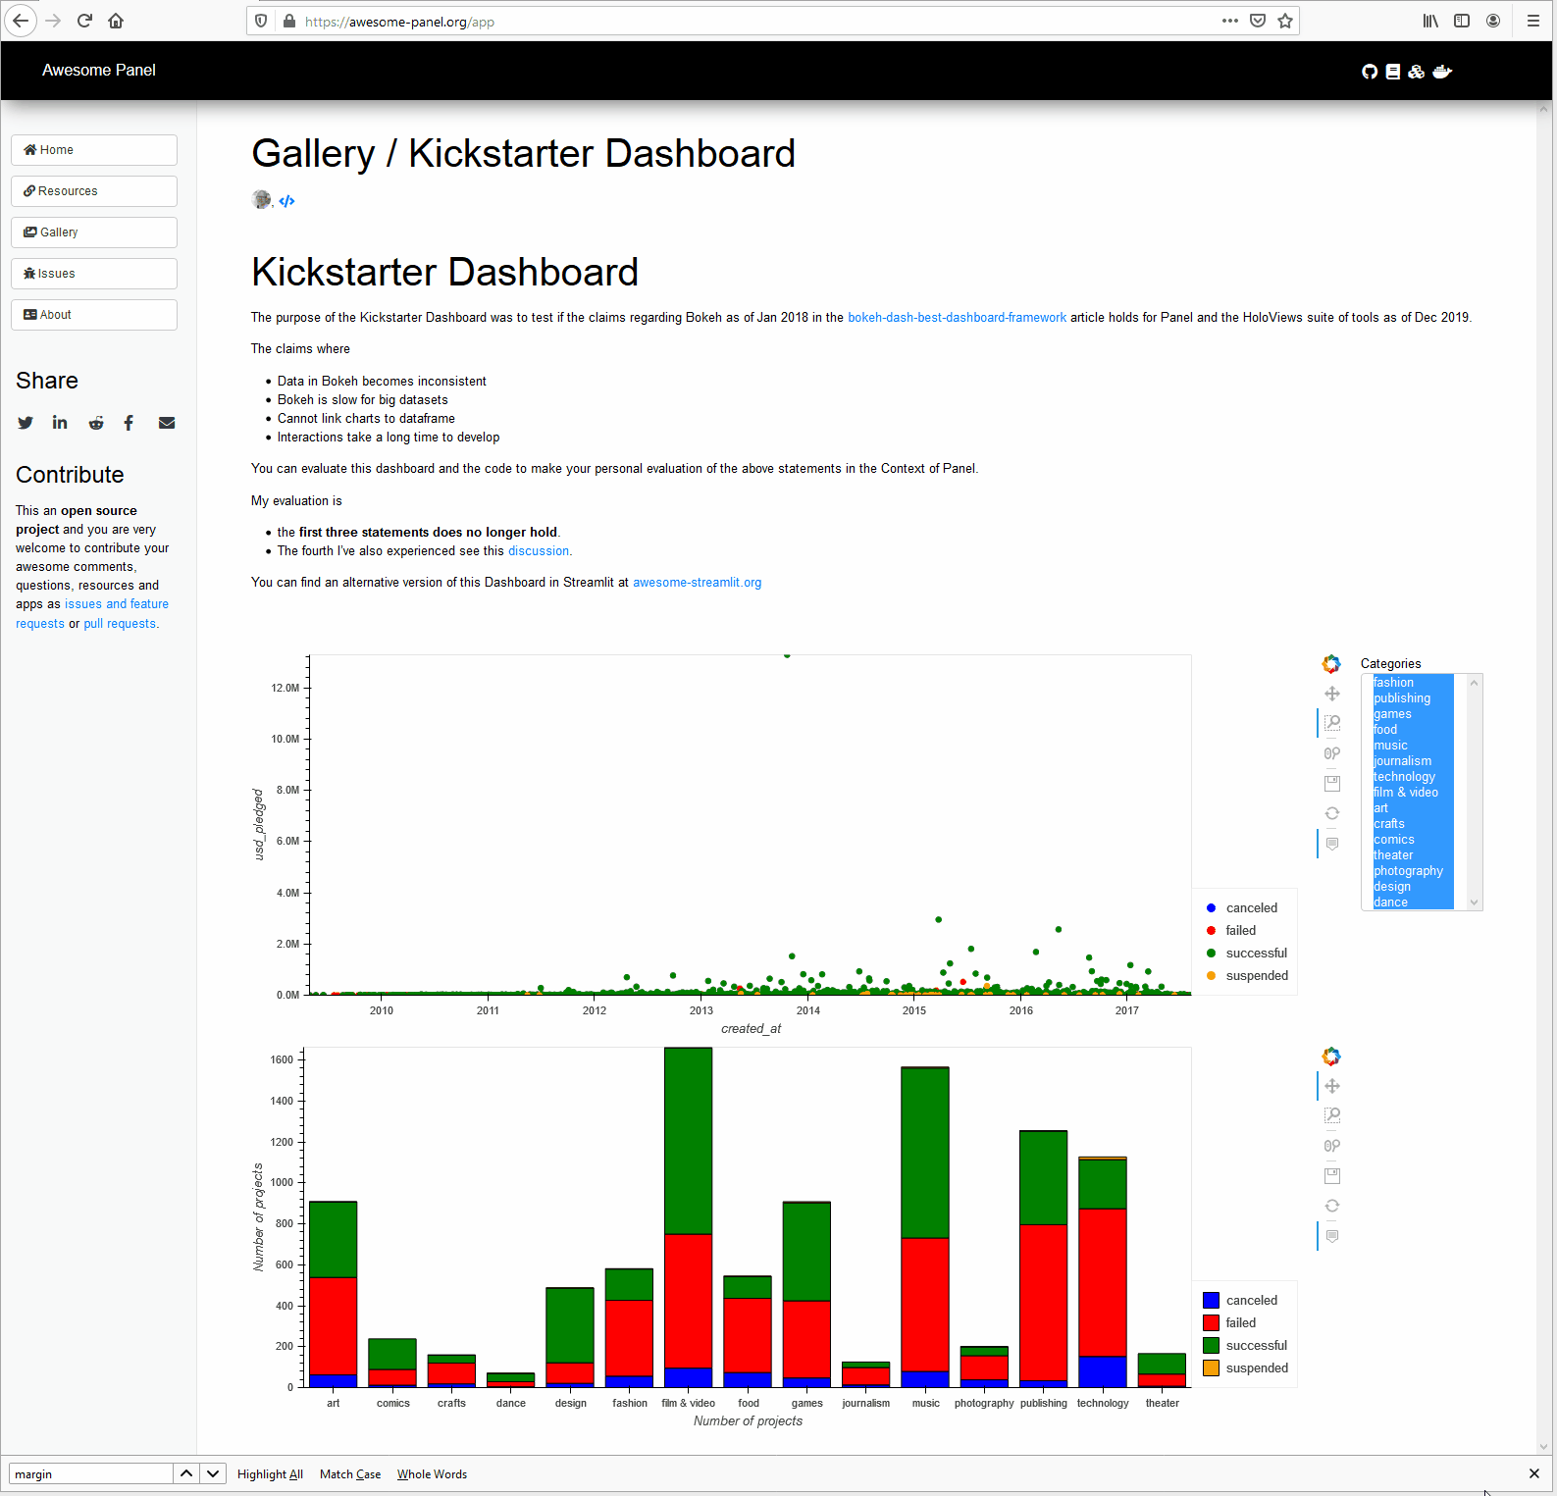Open the awesome-streamlit.org link

697,583
